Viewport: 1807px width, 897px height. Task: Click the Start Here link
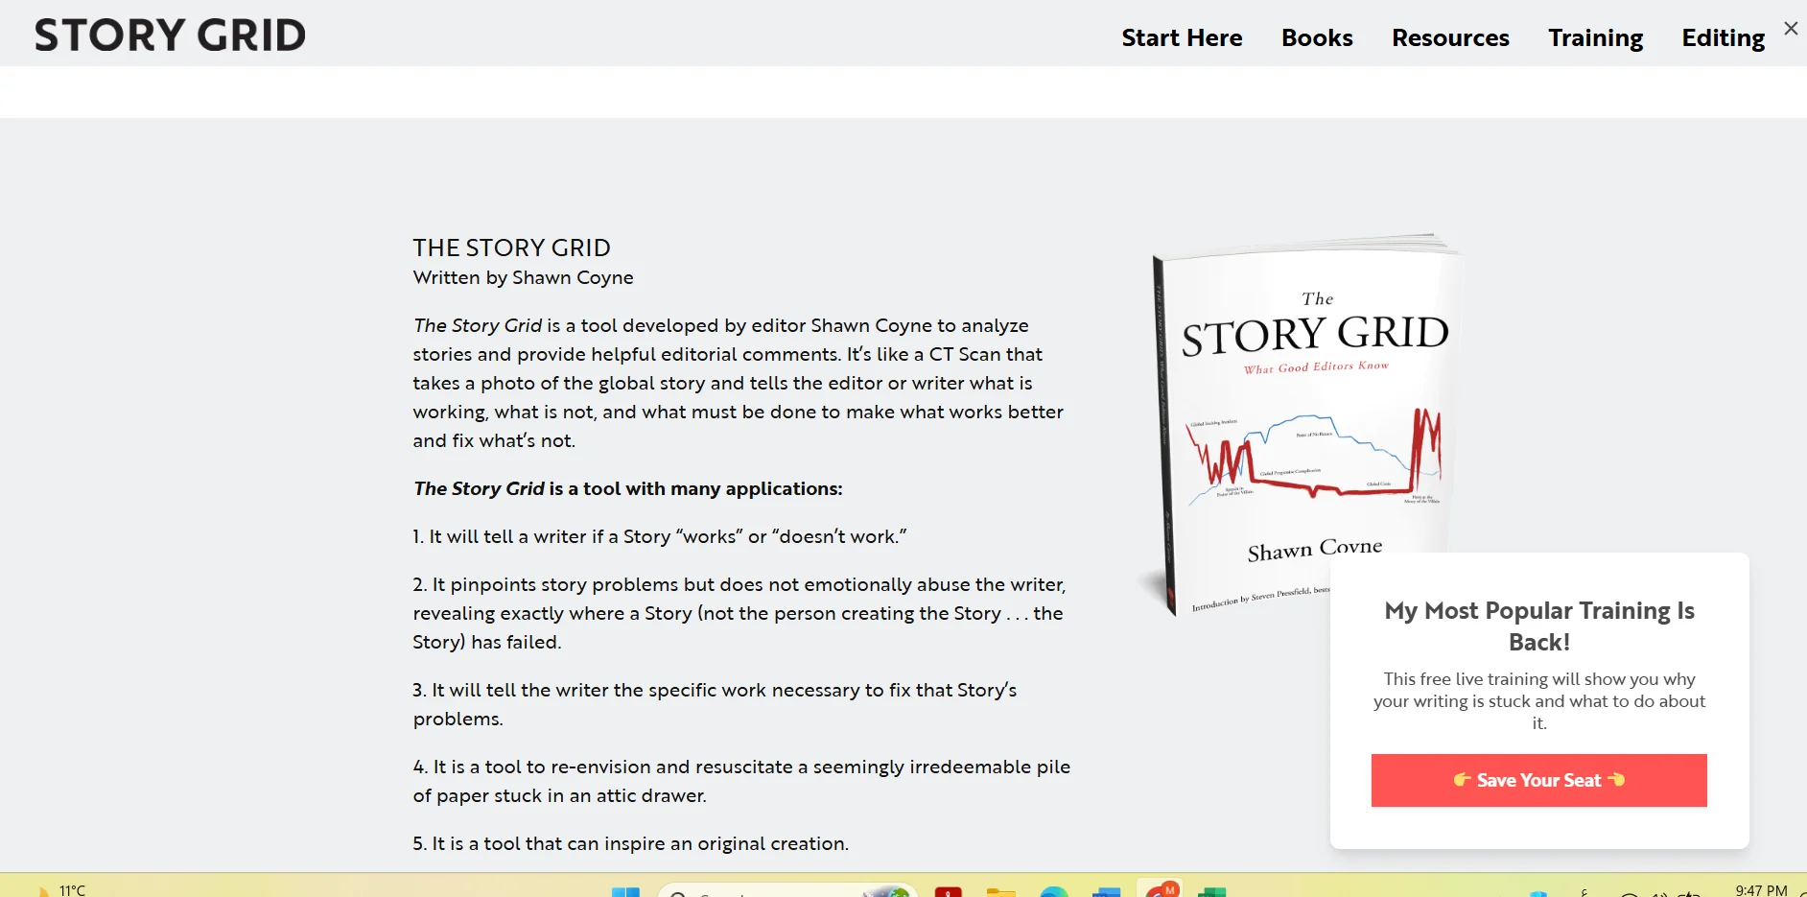1182,37
